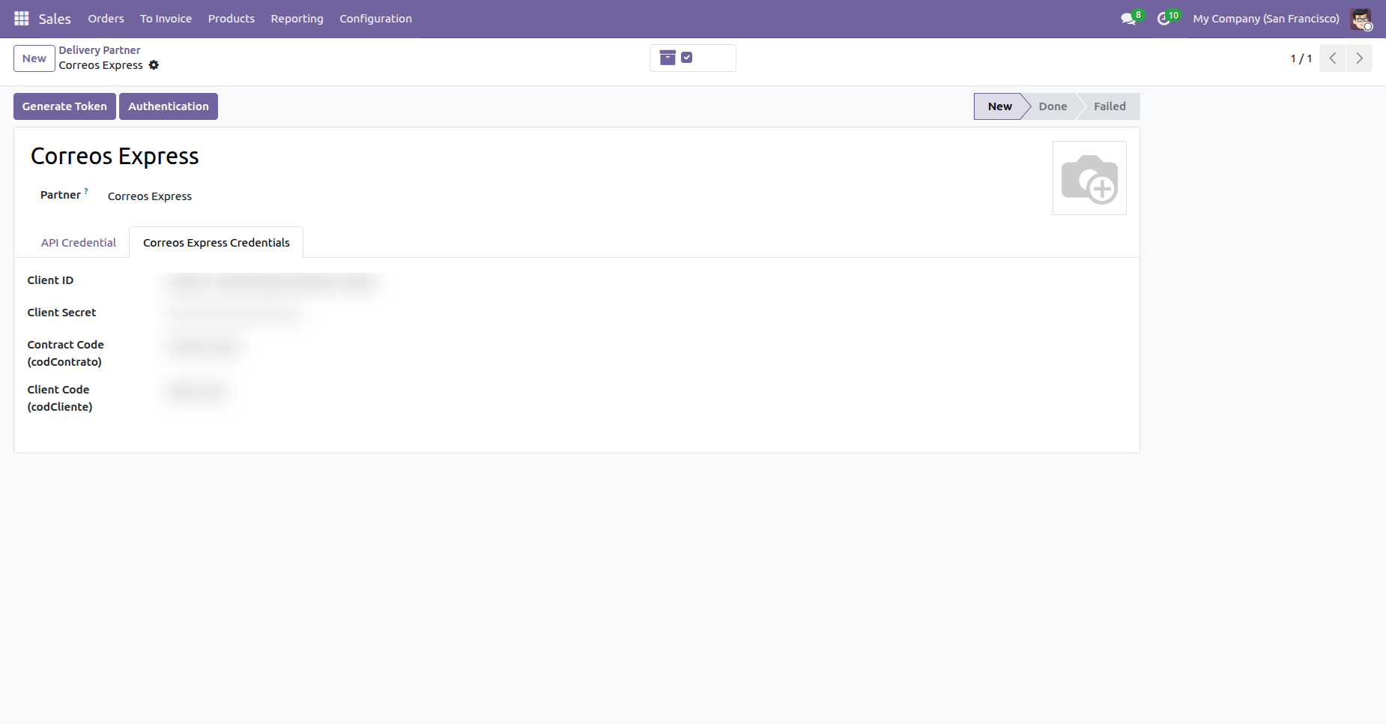Viewport: 1386px width, 724px height.
Task: Click the Client Secret label
Action: click(x=61, y=313)
